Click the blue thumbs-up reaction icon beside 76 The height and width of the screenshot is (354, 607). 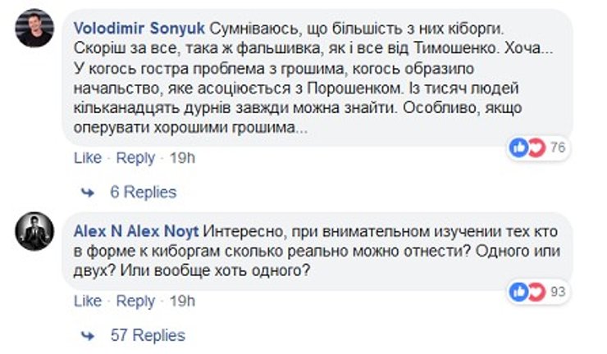pos(519,147)
